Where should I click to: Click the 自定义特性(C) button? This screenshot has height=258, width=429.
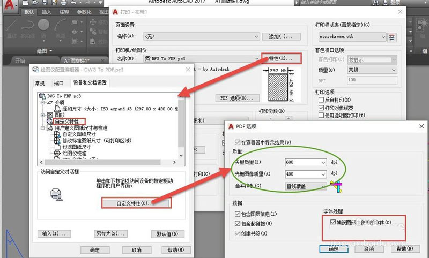click(x=136, y=203)
